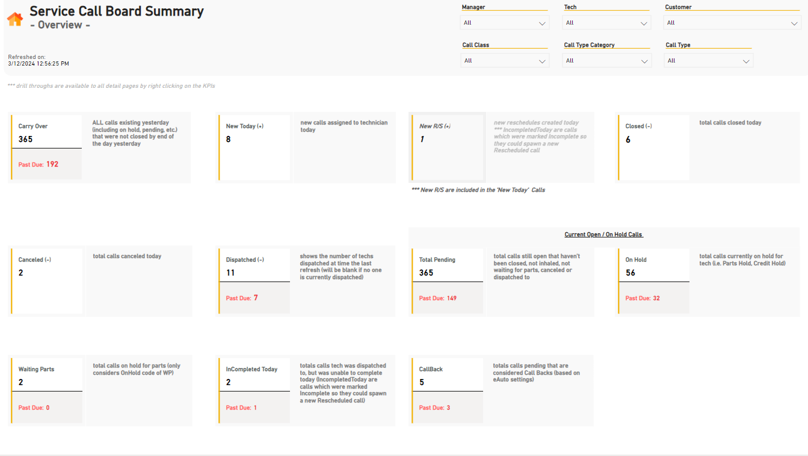Click the '- Overview -' subtitle

tap(60, 25)
